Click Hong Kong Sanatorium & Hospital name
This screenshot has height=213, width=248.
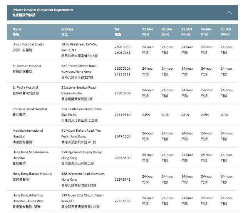pos(30,155)
